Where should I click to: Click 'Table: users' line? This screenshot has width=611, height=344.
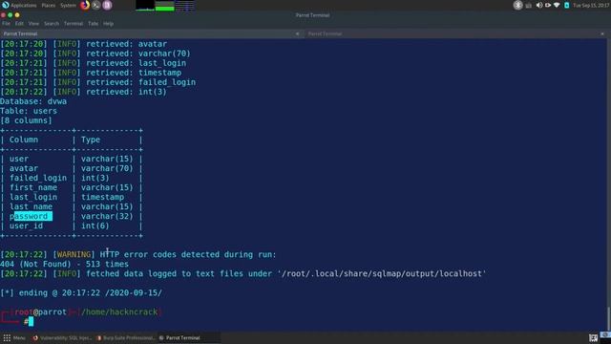click(29, 111)
